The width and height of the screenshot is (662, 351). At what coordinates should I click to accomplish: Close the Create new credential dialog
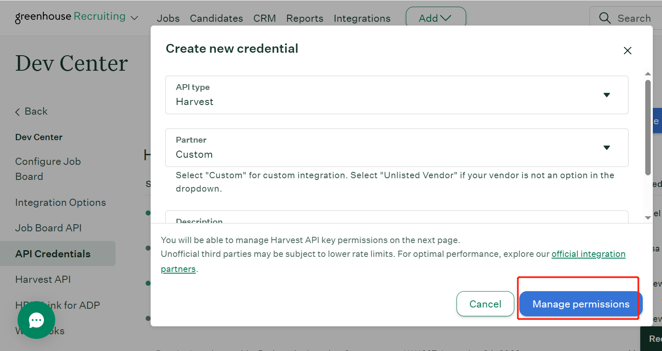pyautogui.click(x=627, y=51)
